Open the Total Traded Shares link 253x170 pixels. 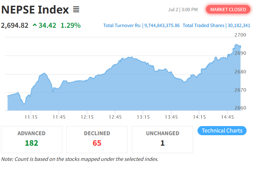(216, 25)
